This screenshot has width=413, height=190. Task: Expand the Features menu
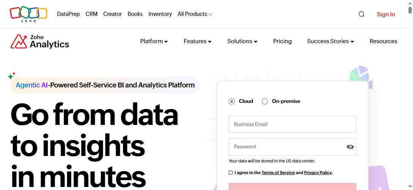[198, 41]
